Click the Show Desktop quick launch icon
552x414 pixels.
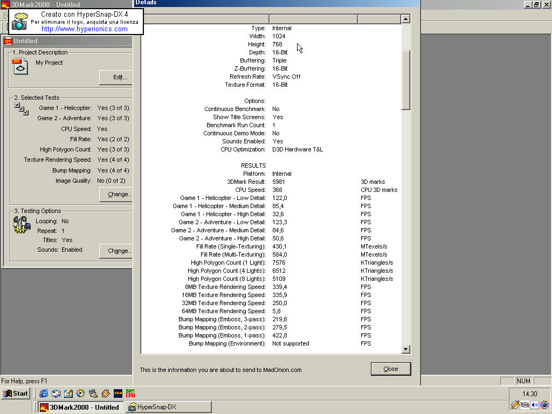point(68,393)
